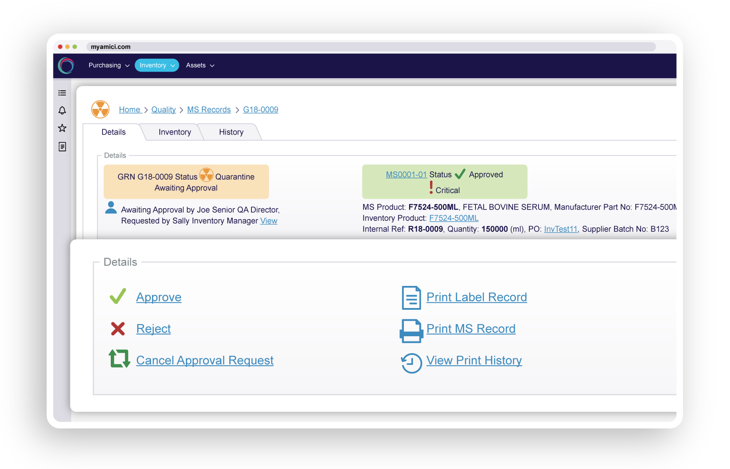Click the favorites star icon

coord(62,128)
